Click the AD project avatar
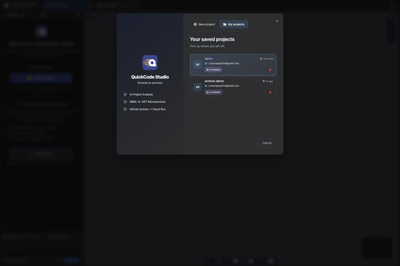 coord(197,87)
